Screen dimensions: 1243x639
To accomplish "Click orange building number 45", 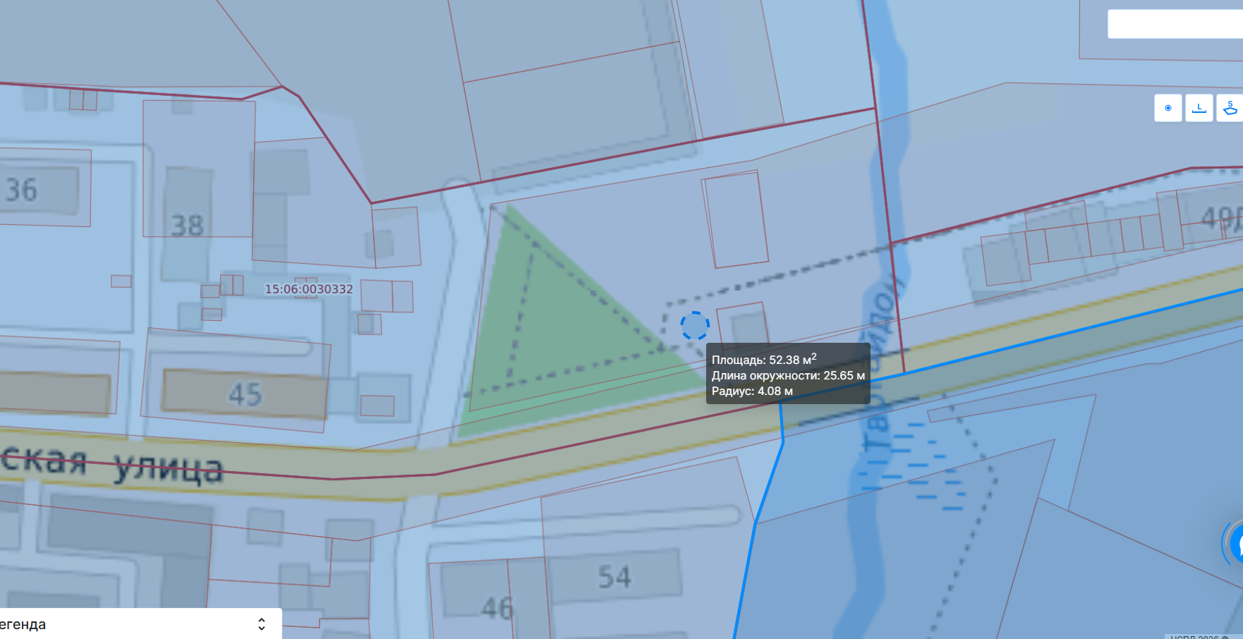I will pos(245,394).
